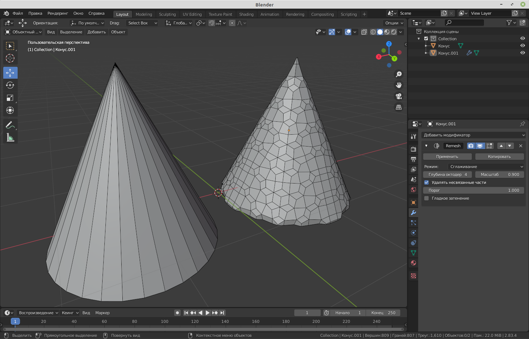Enable 'Гладкое затенение' checkbox

click(426, 198)
